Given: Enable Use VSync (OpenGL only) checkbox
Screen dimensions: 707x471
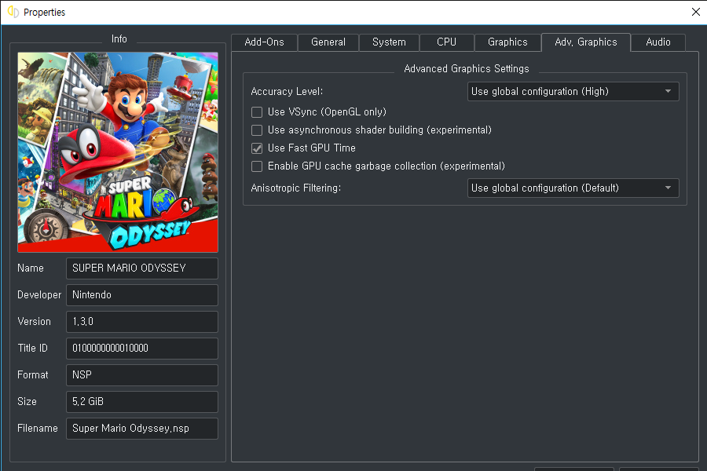Looking at the screenshot, I should click(x=257, y=112).
